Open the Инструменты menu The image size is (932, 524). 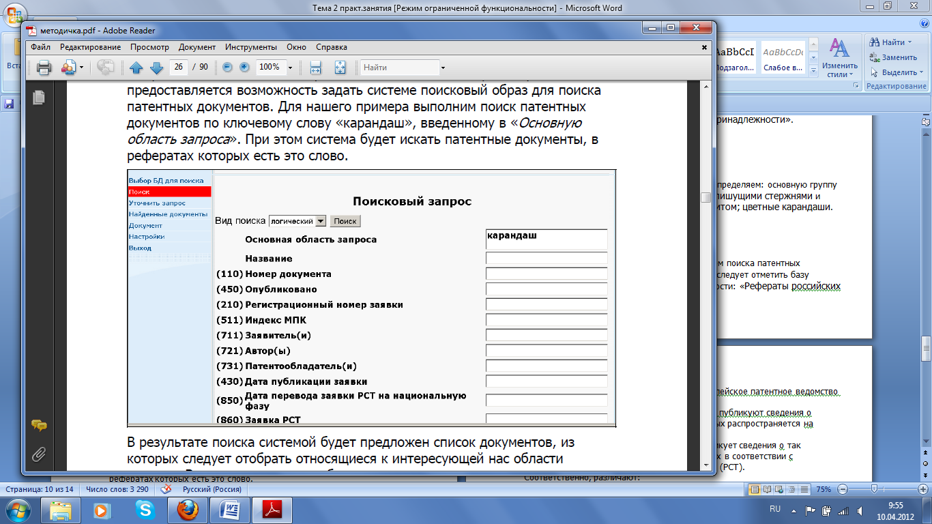(x=251, y=47)
